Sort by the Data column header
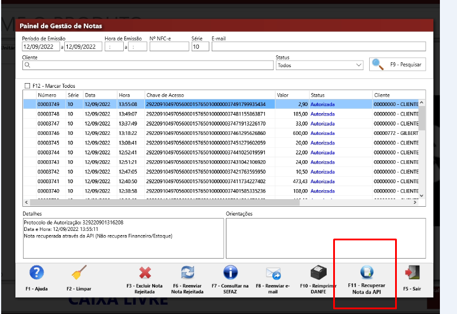Image resolution: width=457 pixels, height=314 pixels. coord(100,95)
